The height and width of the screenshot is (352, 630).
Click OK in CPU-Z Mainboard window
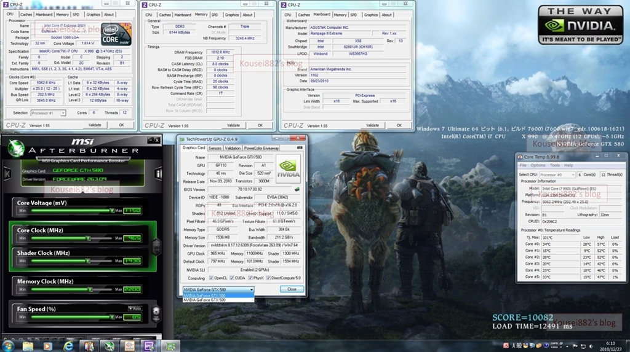[399, 125]
